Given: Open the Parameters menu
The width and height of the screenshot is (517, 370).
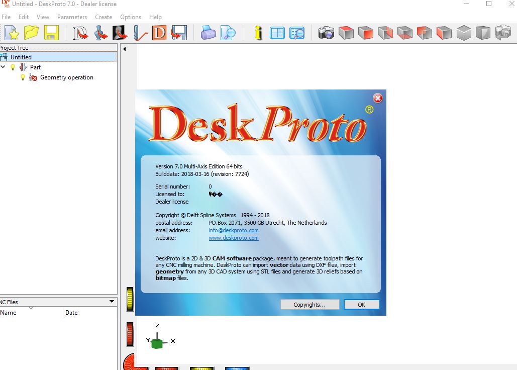Looking at the screenshot, I should tap(72, 17).
